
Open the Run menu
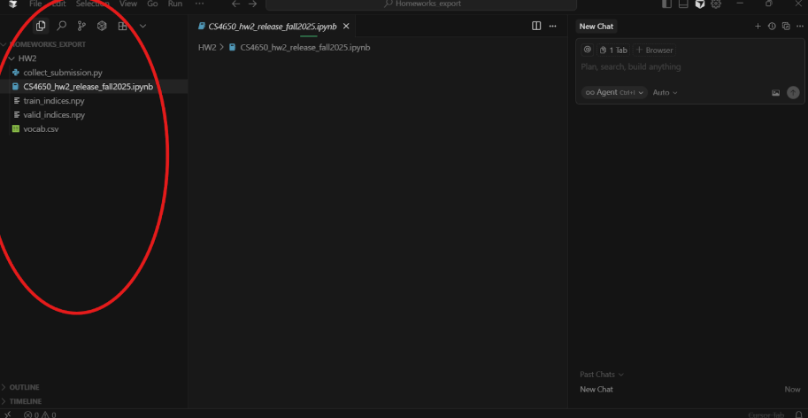click(175, 4)
